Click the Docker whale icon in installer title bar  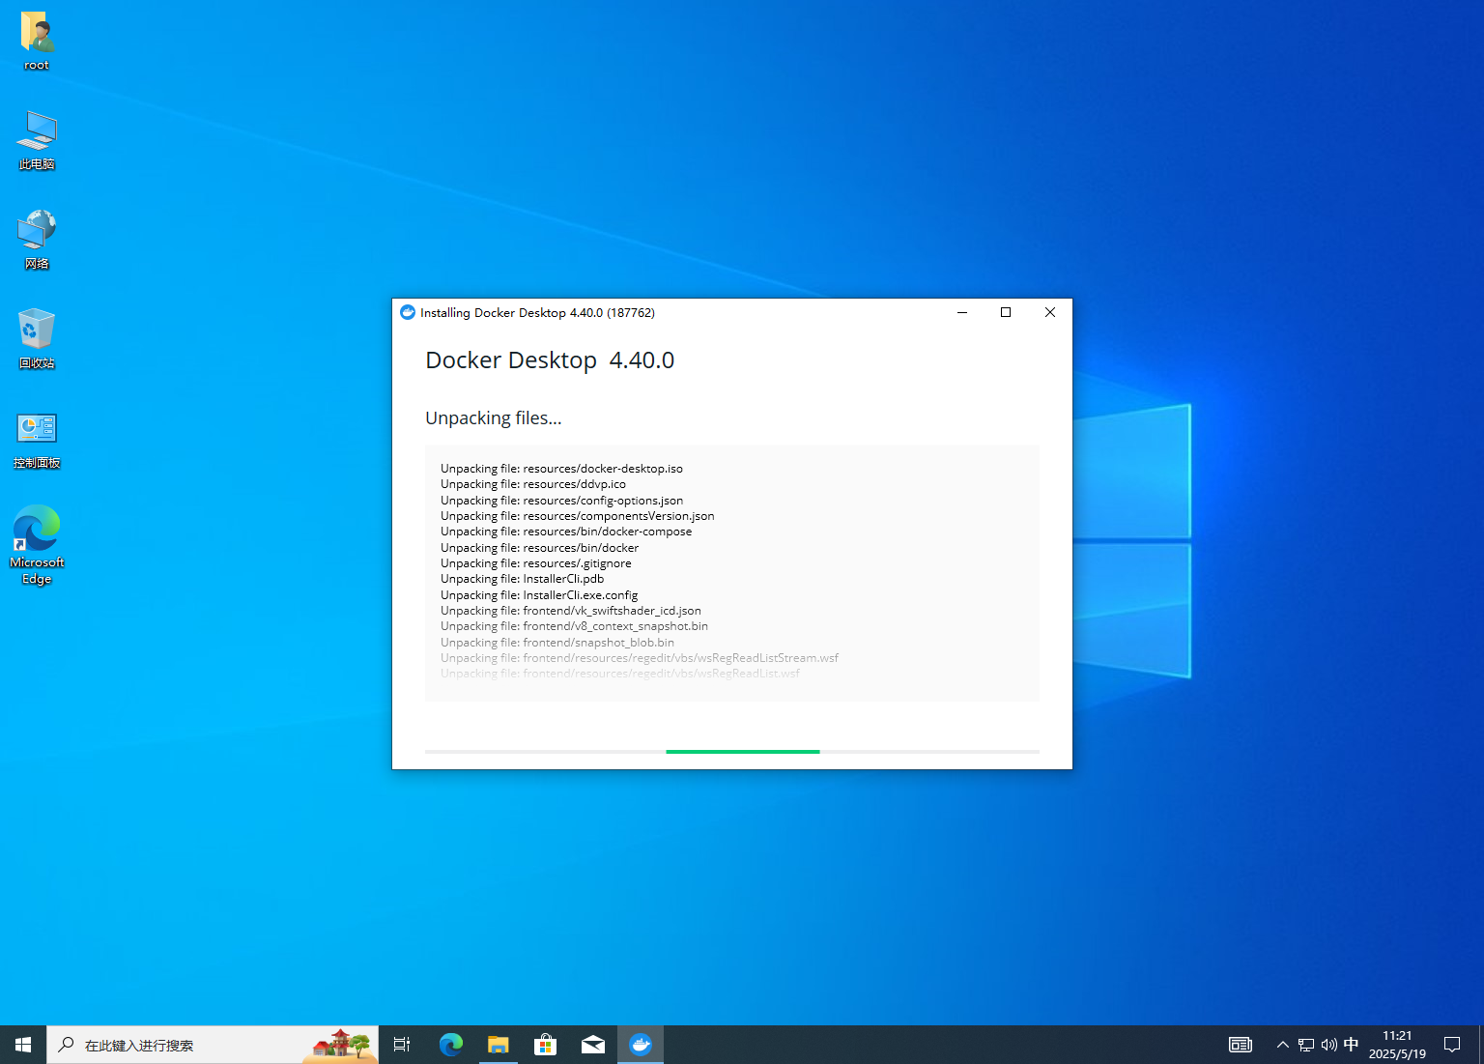tap(408, 312)
